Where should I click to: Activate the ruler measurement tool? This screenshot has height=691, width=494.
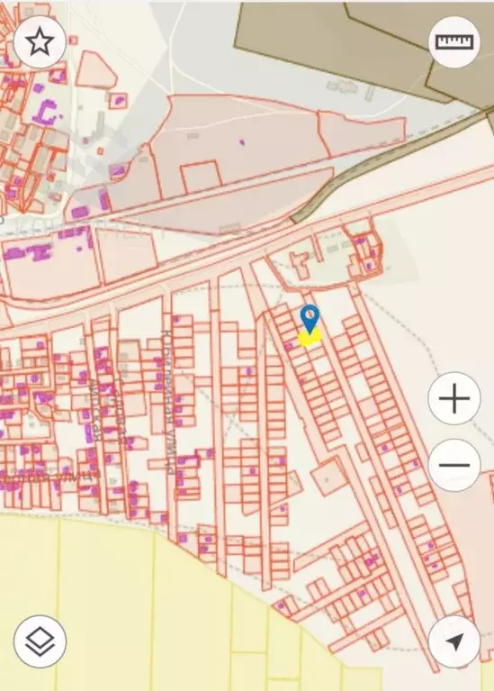[454, 41]
